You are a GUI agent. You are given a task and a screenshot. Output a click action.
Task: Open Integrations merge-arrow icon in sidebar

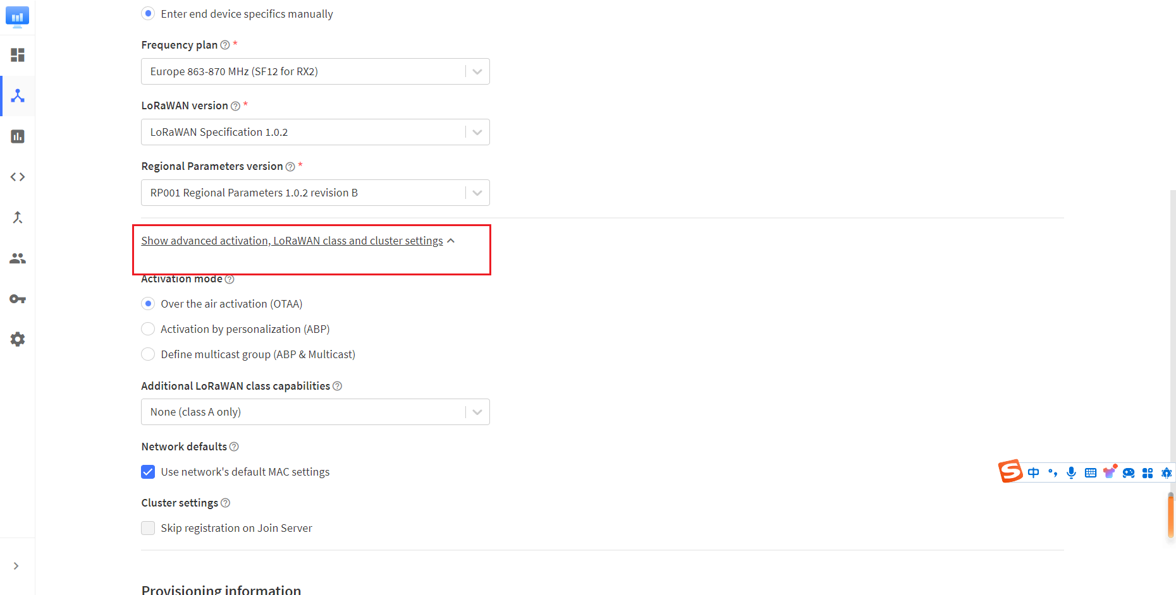pyautogui.click(x=18, y=218)
